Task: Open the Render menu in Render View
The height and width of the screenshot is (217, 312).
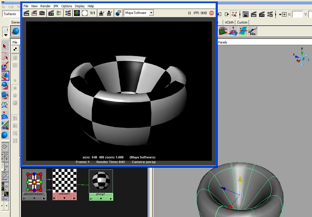Action: [45, 6]
